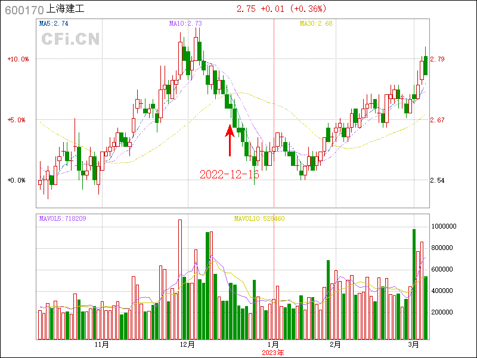Click the red upward arrow marker
The height and width of the screenshot is (358, 477).
click(x=230, y=140)
